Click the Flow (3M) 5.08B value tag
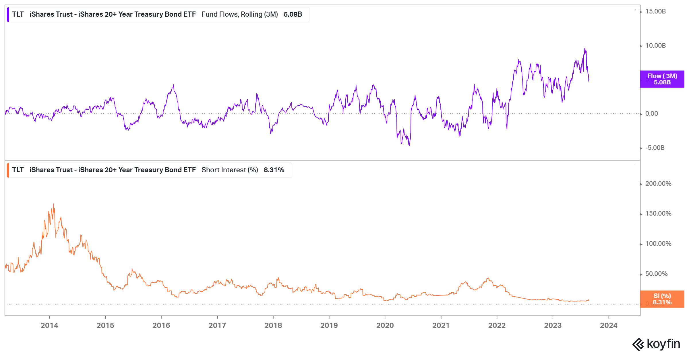This screenshot has height=356, width=689. click(x=662, y=79)
